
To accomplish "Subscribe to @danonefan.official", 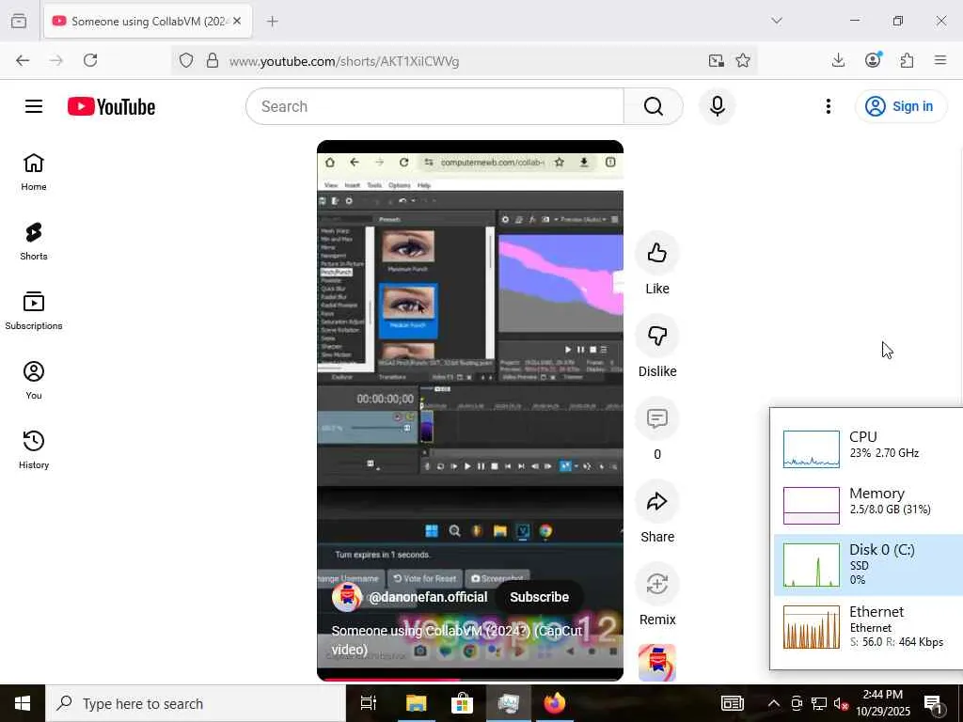I will pyautogui.click(x=539, y=597).
